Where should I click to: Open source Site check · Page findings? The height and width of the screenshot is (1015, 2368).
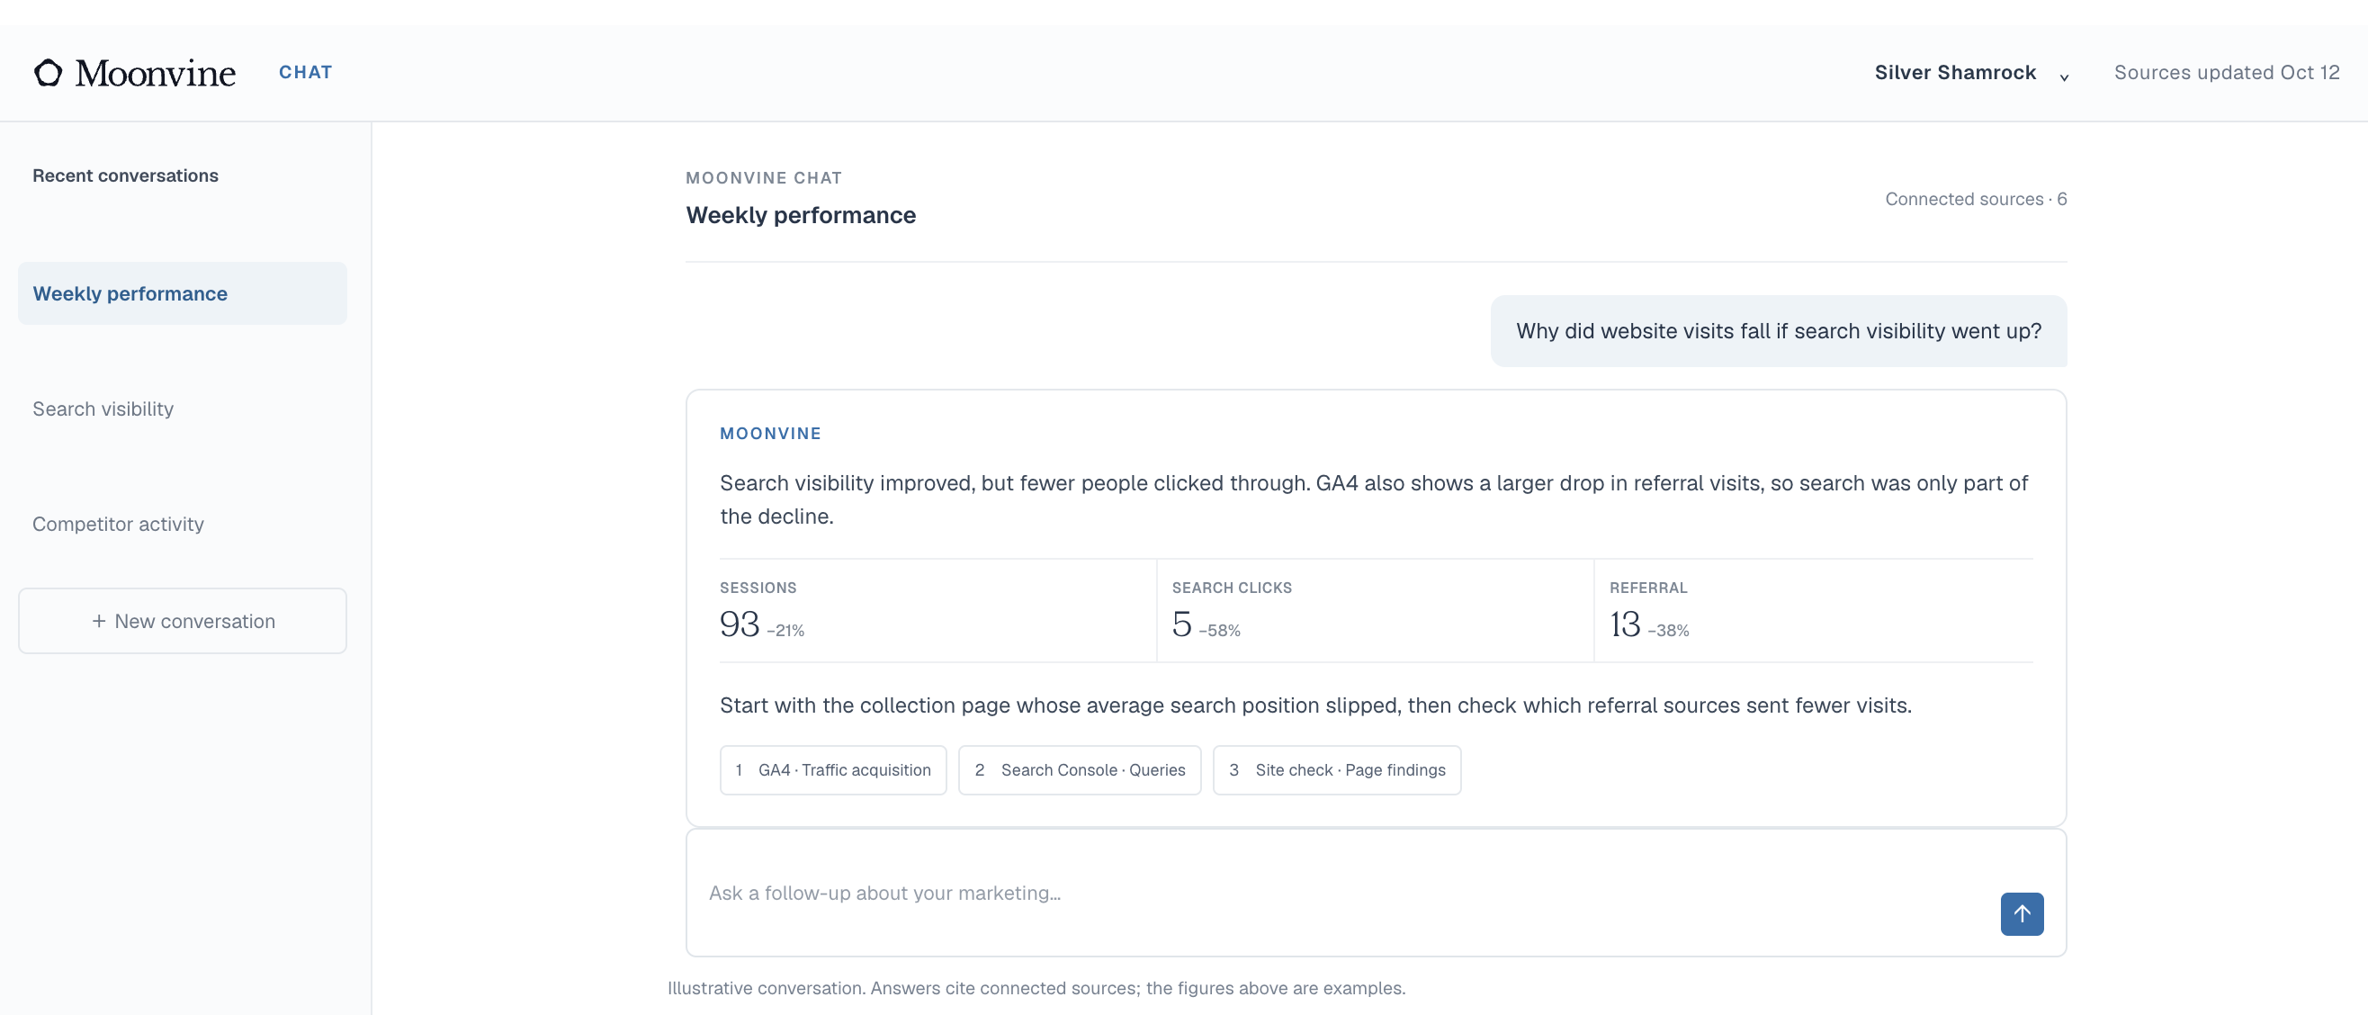click(x=1337, y=769)
